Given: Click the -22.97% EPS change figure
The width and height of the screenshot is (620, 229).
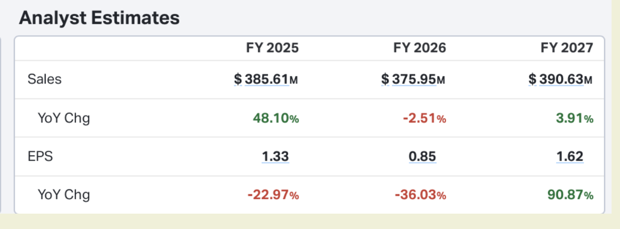Looking at the screenshot, I should point(273,195).
